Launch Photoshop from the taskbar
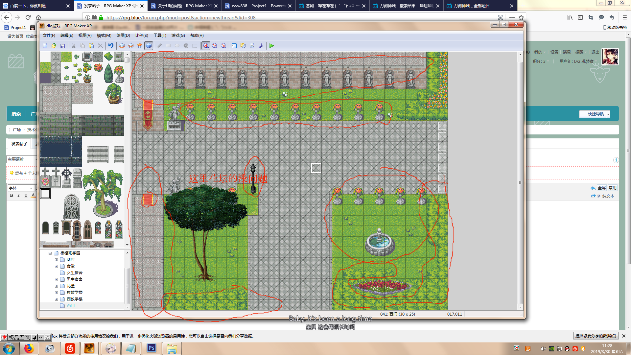 tap(151, 348)
